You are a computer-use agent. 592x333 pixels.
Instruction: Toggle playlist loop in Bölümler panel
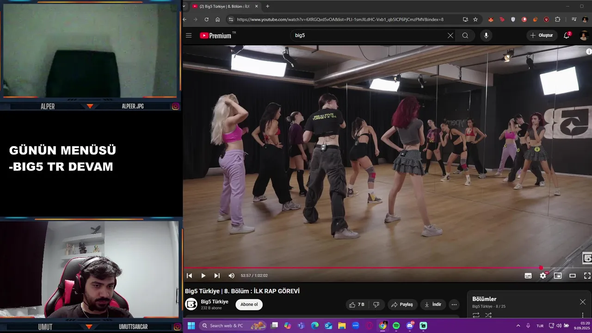pyautogui.click(x=476, y=315)
